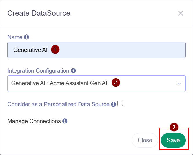The width and height of the screenshot is (193, 155).
Task: Select the Generative AI : Acme Assistant Gen AI value
Action: 59,83
